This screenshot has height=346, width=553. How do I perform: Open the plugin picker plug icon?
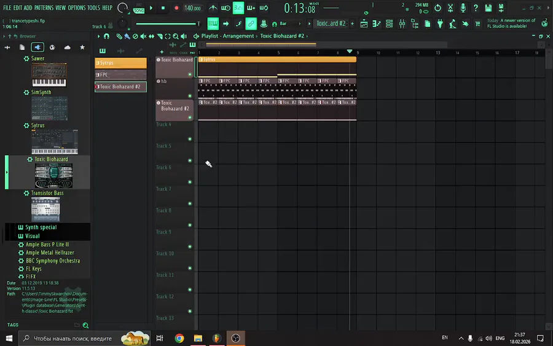(x=440, y=24)
